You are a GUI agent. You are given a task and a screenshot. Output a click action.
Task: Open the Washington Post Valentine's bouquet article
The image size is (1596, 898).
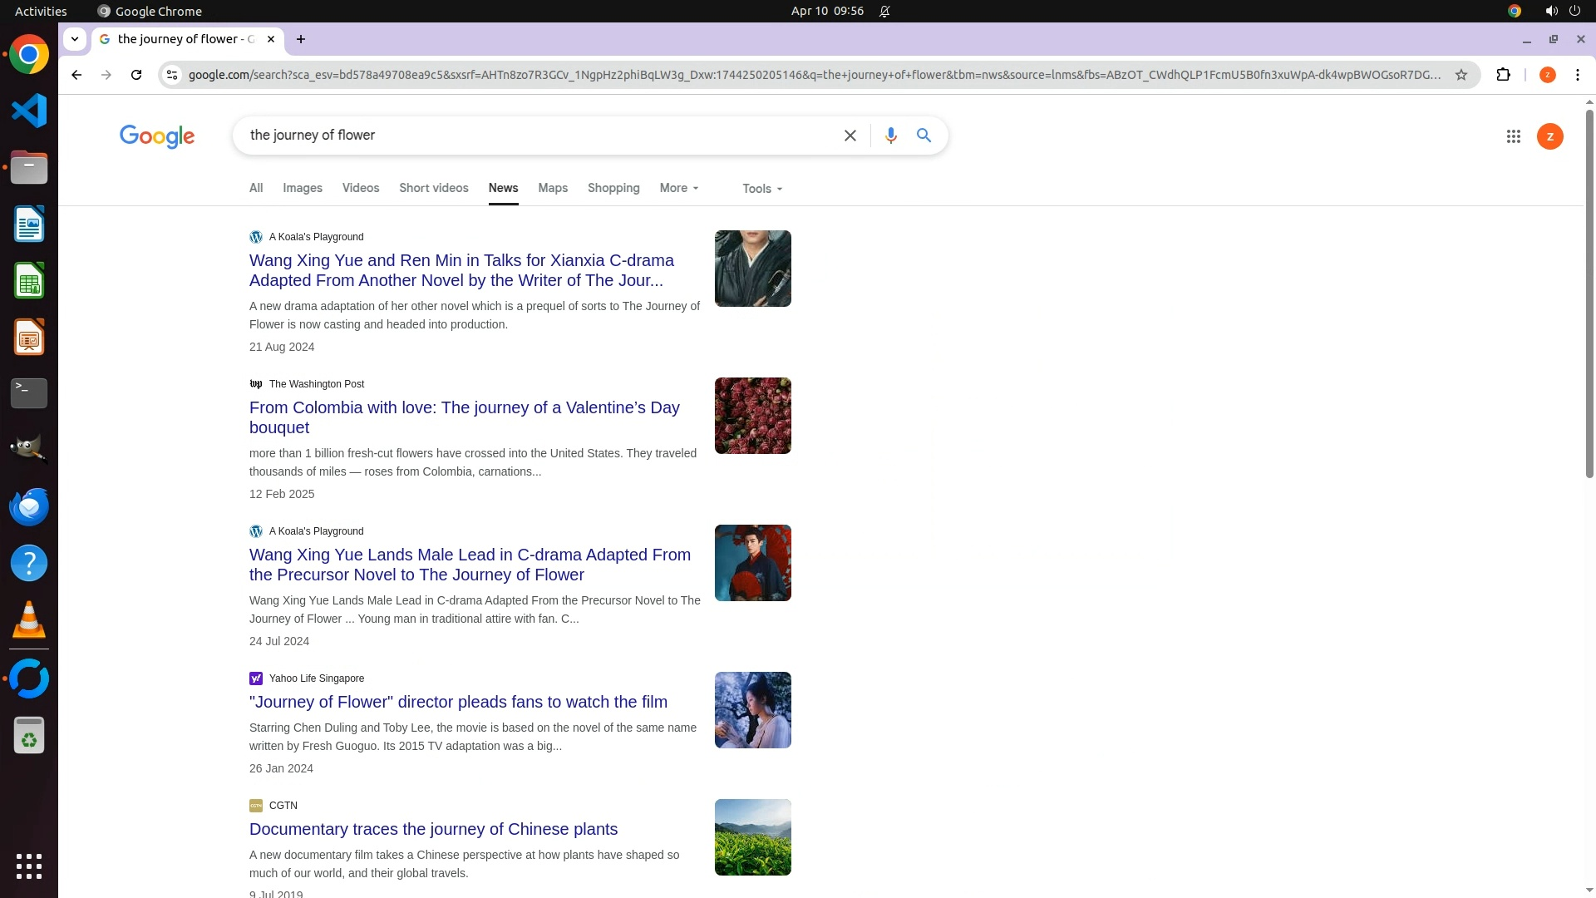tap(464, 417)
